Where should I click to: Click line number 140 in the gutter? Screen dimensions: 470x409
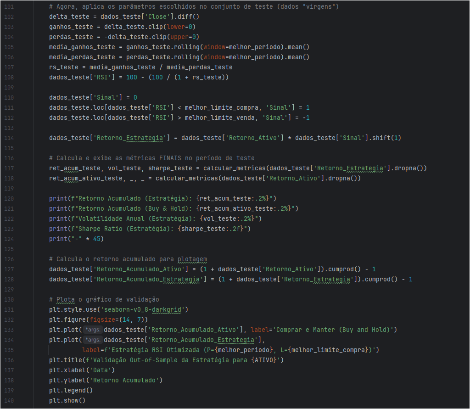10,400
